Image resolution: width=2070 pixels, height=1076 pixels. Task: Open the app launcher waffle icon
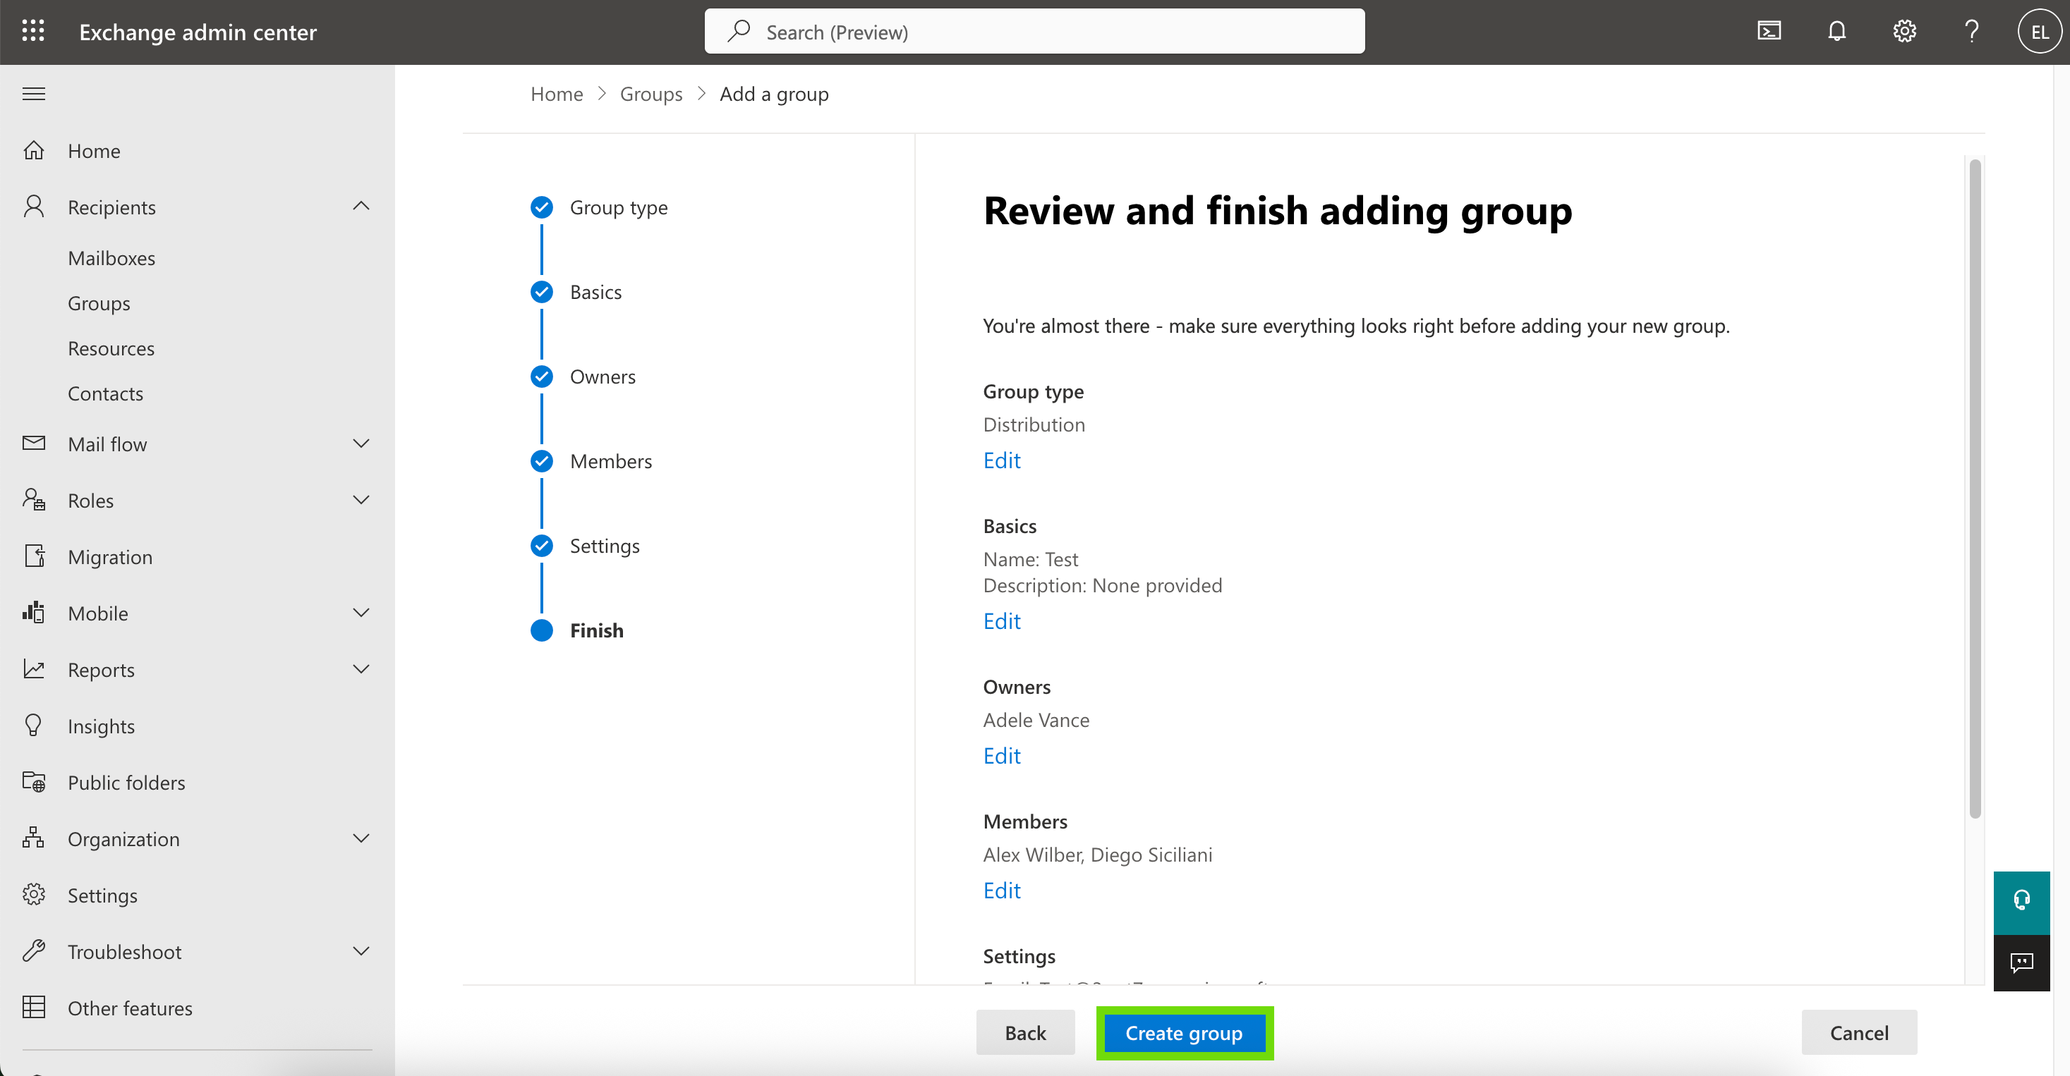click(x=33, y=31)
